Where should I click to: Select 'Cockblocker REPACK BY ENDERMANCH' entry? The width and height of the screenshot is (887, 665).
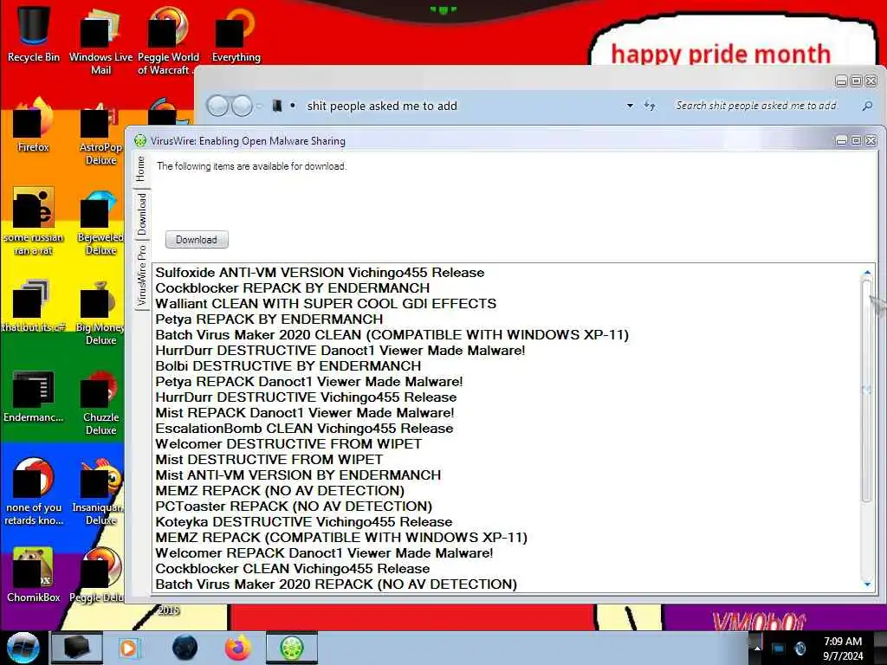[x=293, y=287]
